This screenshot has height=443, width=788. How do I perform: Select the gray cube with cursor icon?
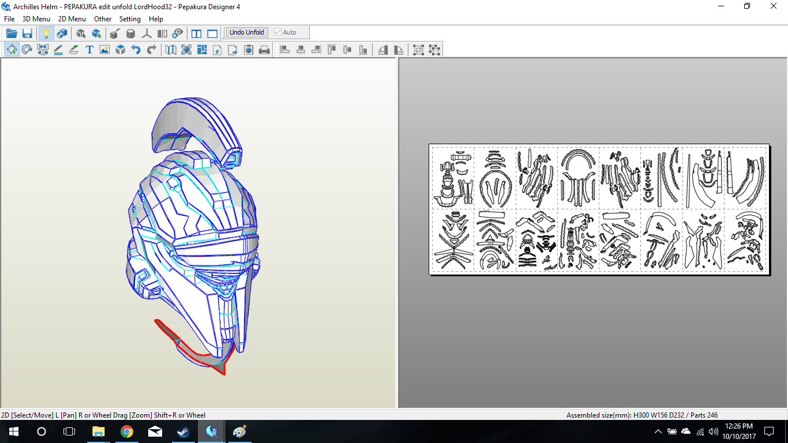point(81,33)
